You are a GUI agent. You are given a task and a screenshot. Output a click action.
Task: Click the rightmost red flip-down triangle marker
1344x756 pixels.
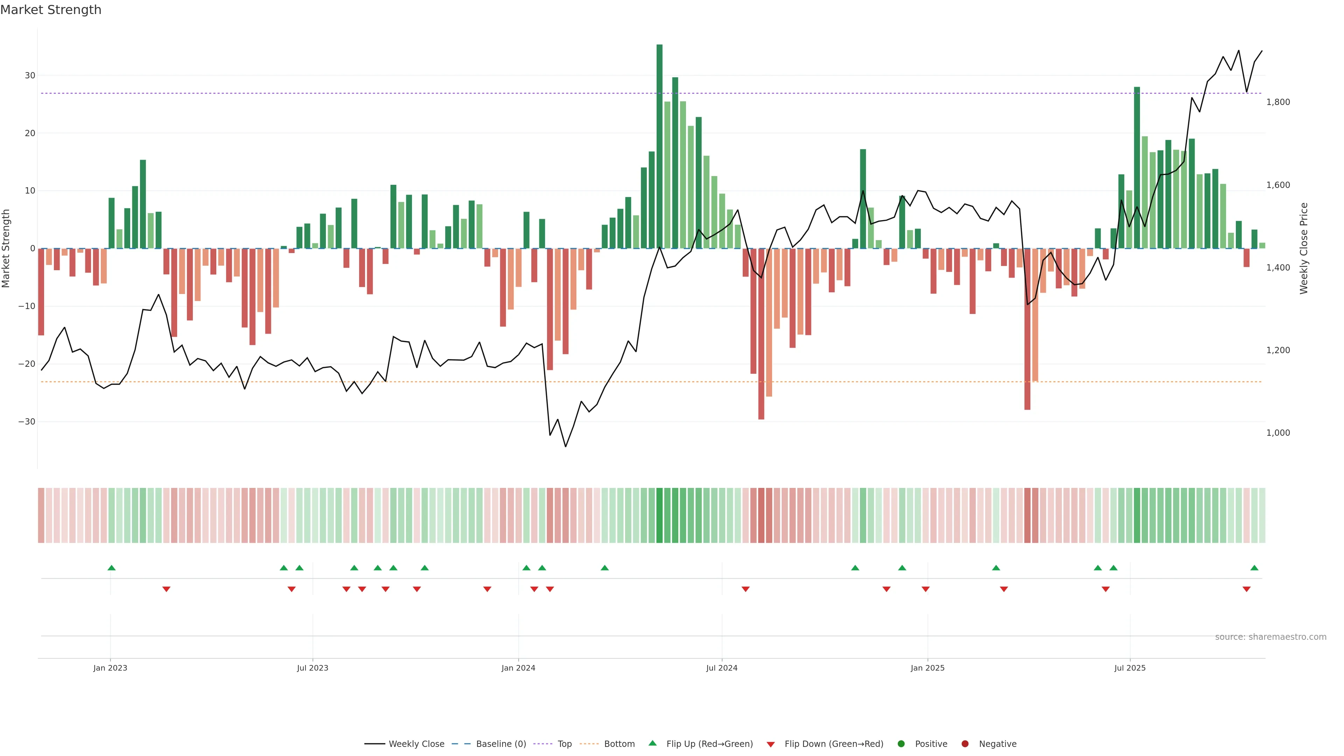pos(1246,589)
